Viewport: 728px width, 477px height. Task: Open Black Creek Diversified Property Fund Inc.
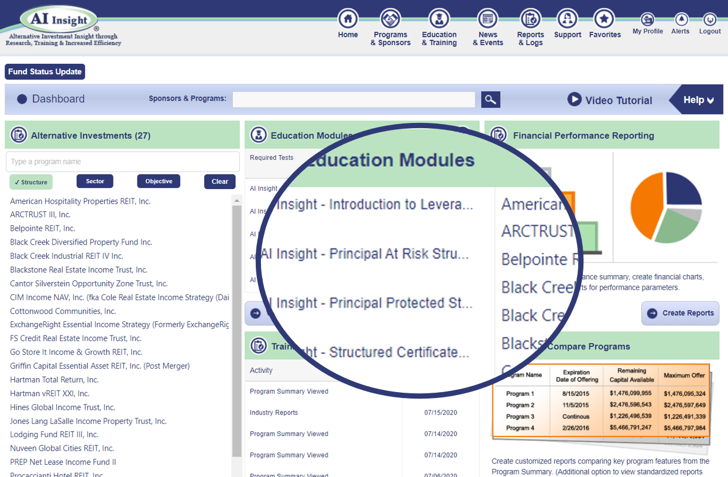81,242
